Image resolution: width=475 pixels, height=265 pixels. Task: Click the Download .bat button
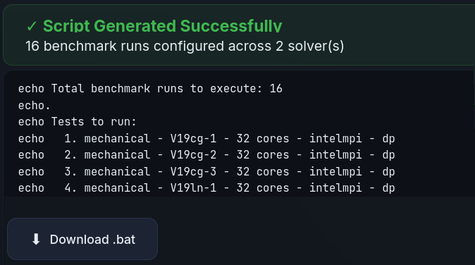coord(82,239)
